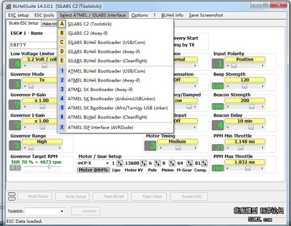Choose ATMEL SK Bootloader (4way-if)

pos(115,90)
